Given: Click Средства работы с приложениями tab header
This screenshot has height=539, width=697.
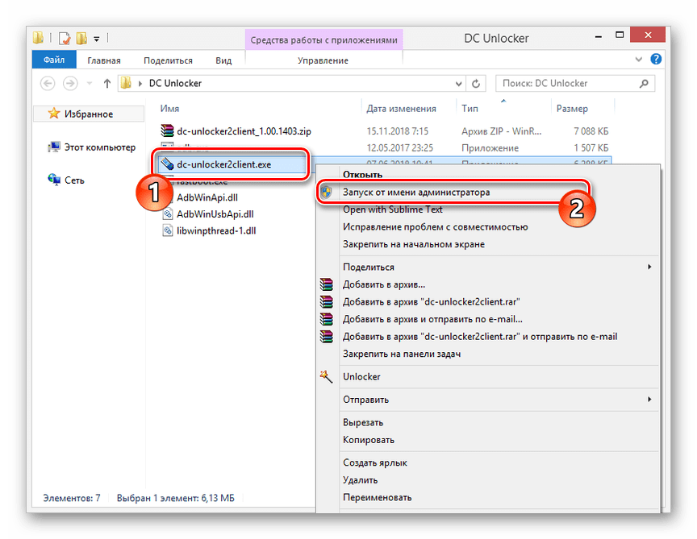Looking at the screenshot, I should click(324, 40).
